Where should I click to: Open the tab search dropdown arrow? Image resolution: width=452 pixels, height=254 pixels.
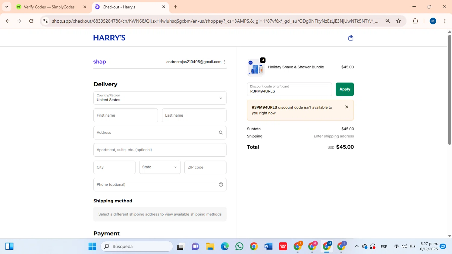click(7, 7)
